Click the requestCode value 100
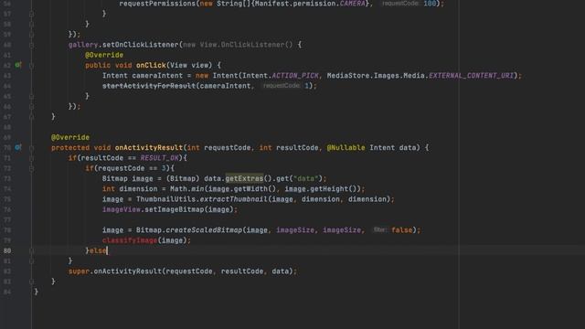 coord(430,4)
